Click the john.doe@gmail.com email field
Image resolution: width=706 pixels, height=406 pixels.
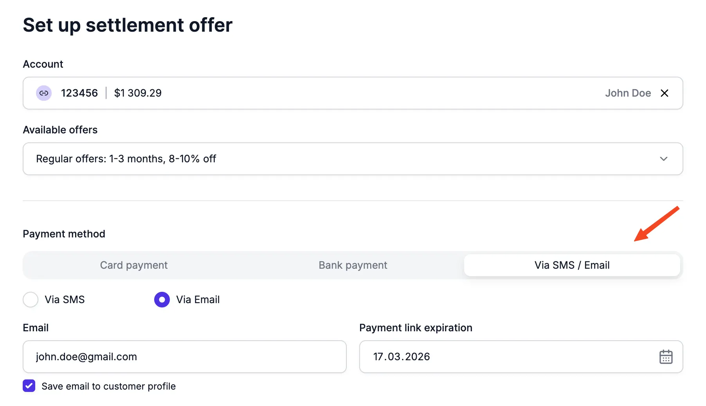click(x=184, y=357)
